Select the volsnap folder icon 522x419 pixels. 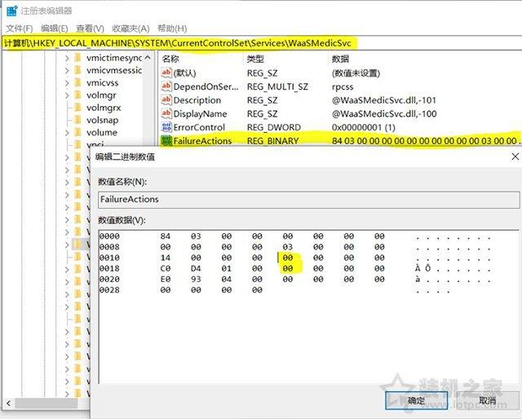77,120
